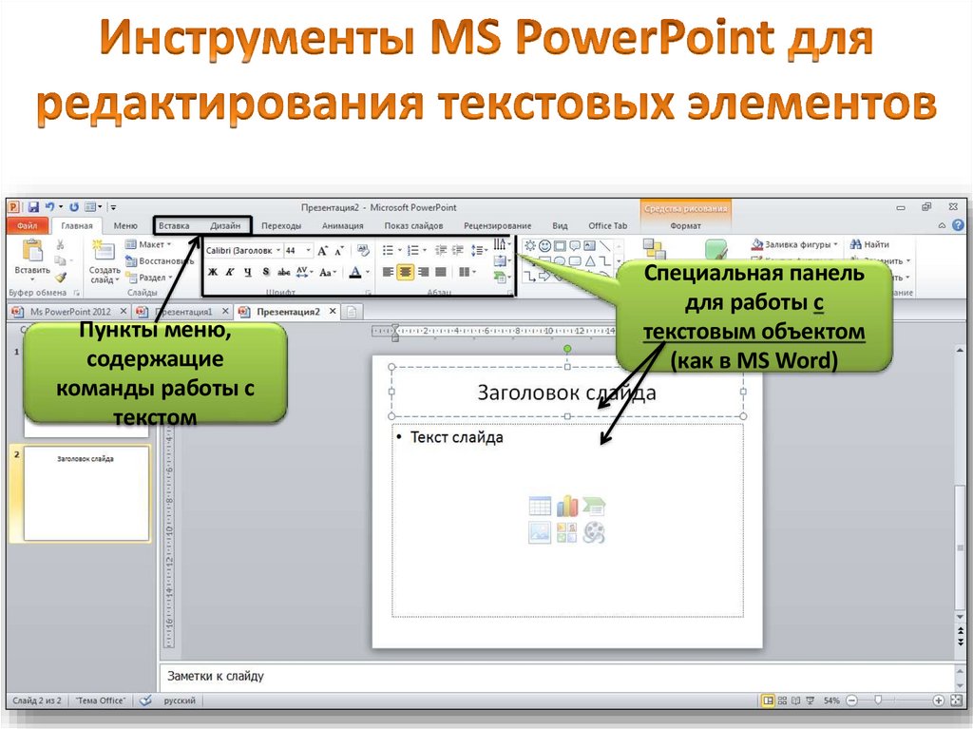Insert chart via content placeholder icon
The height and width of the screenshot is (729, 973).
point(566,507)
